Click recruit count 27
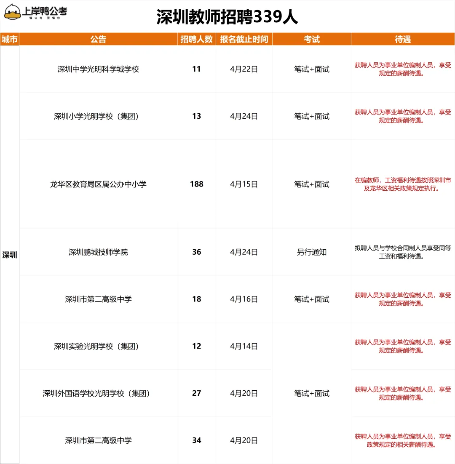Image resolution: width=455 pixels, height=464 pixels. click(197, 393)
